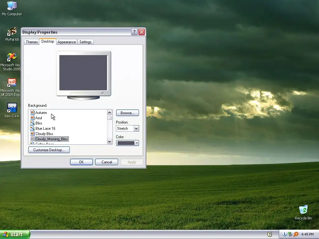Screen dimensions: 319x239
Task: Select Autumn in the background list
Action: click(41, 113)
